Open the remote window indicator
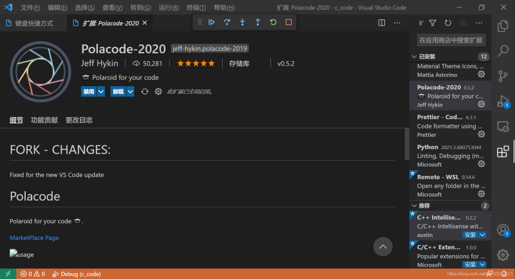Viewport: 515px width, 279px height. [8, 274]
